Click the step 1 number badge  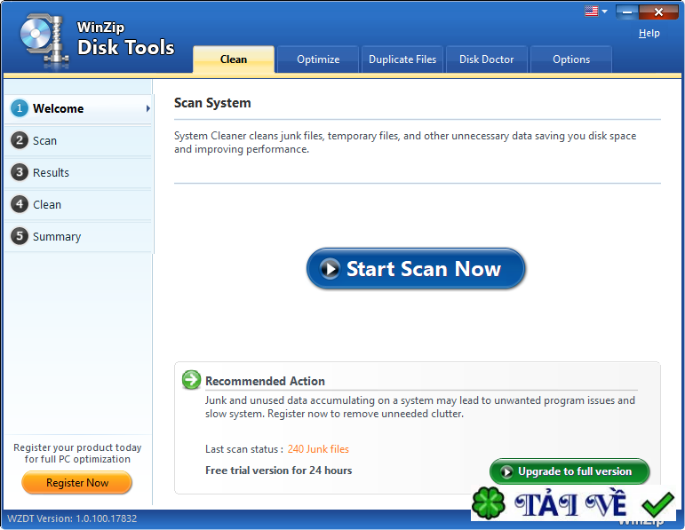coord(20,108)
